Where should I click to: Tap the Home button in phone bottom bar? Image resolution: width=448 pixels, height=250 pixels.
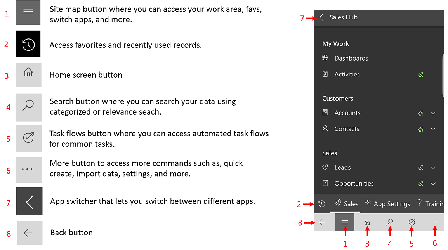367,222
